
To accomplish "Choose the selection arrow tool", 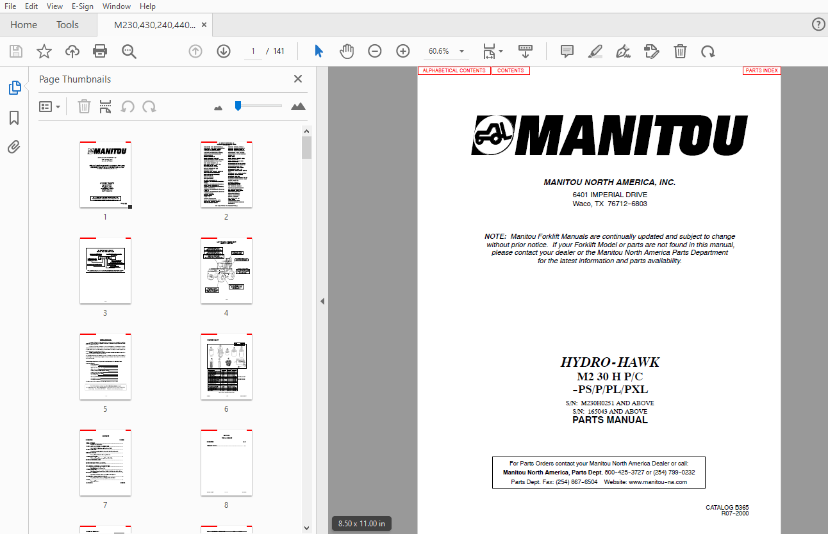I will click(319, 51).
